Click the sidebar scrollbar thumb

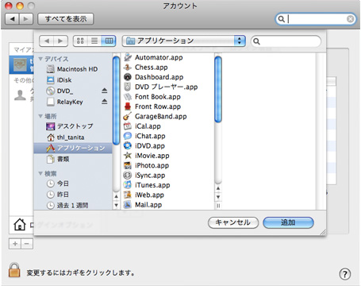116,101
